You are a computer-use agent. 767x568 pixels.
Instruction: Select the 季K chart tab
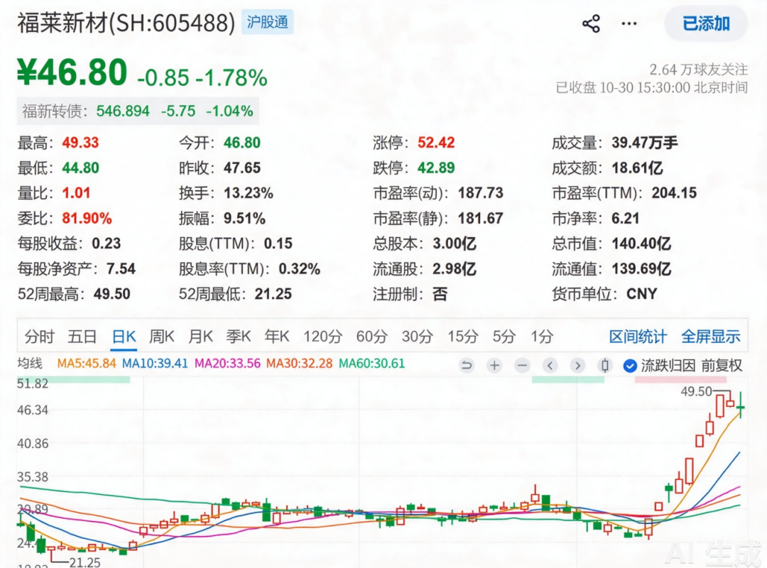coord(238,337)
